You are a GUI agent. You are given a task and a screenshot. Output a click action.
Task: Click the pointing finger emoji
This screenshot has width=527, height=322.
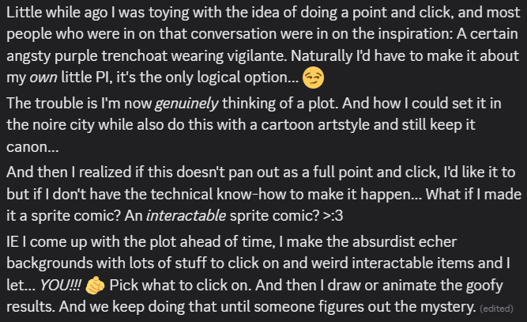click(x=94, y=285)
